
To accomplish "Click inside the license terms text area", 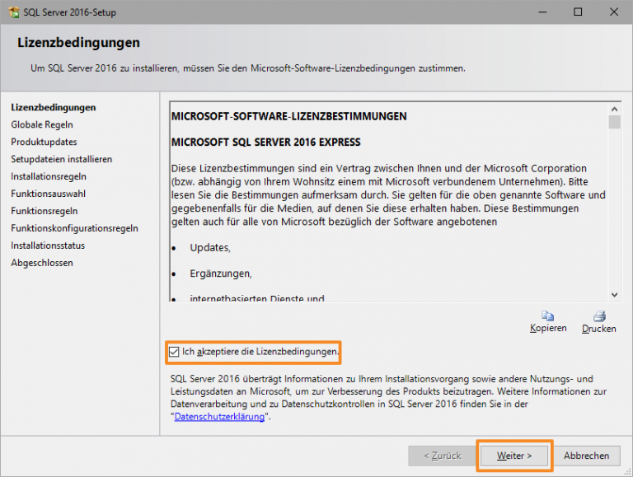I will point(387,198).
